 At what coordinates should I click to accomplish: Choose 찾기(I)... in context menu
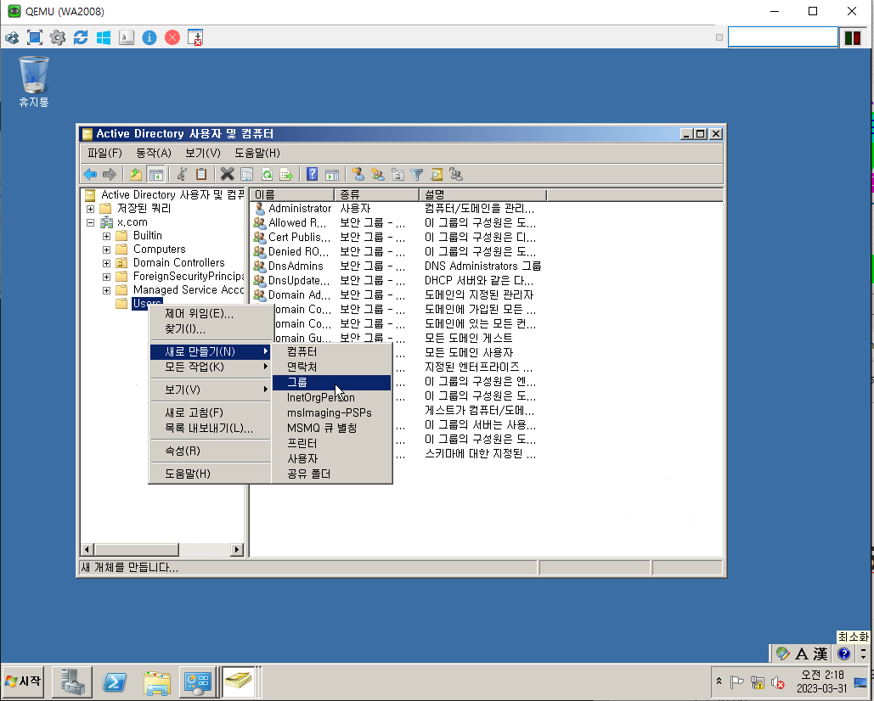210,328
